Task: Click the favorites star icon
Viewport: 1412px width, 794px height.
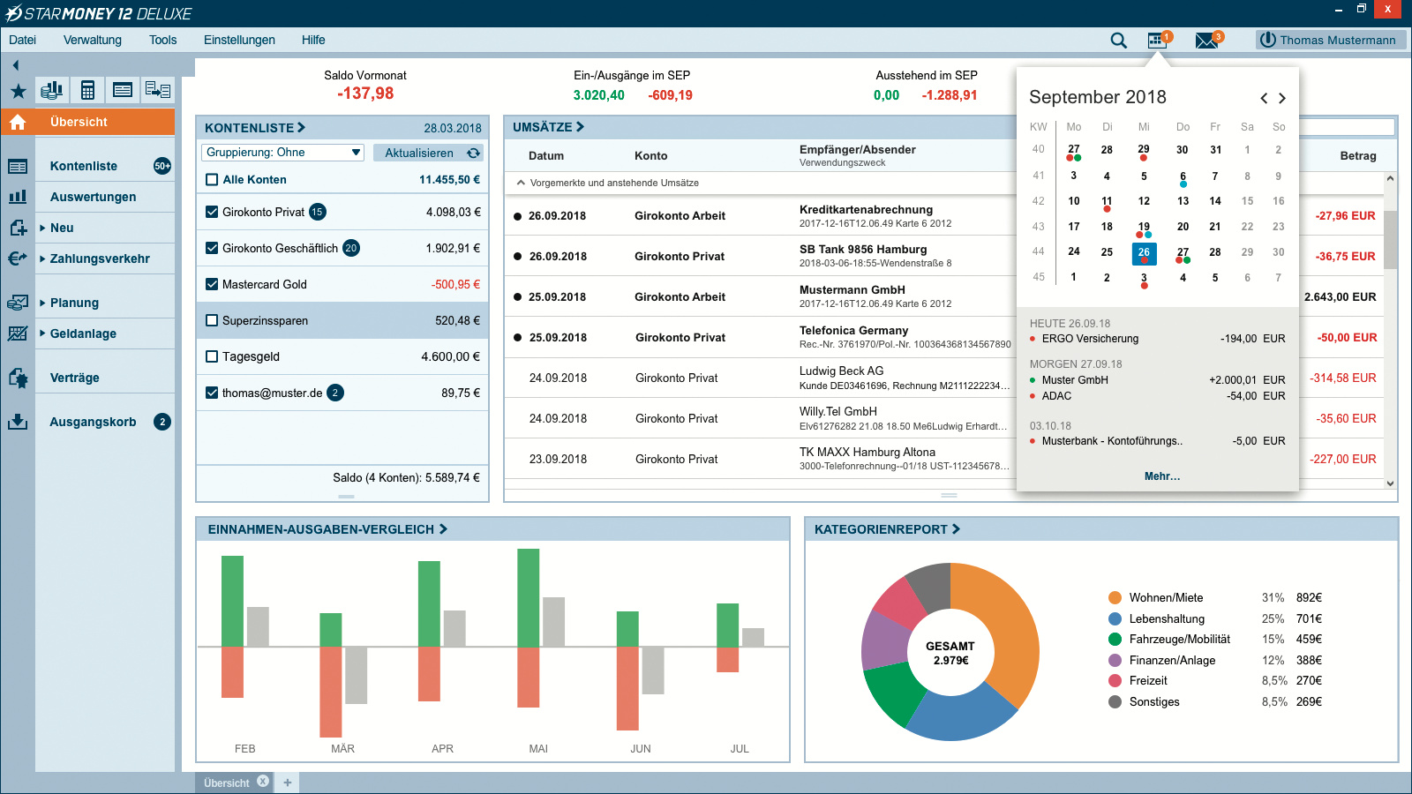Action: click(18, 91)
